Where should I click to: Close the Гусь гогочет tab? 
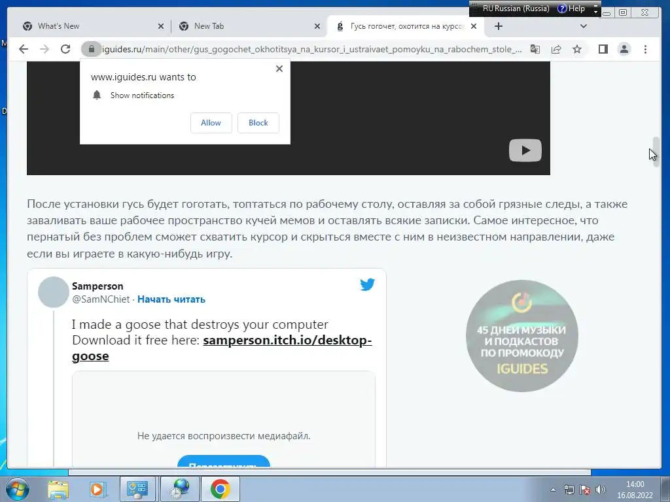pyautogui.click(x=474, y=26)
